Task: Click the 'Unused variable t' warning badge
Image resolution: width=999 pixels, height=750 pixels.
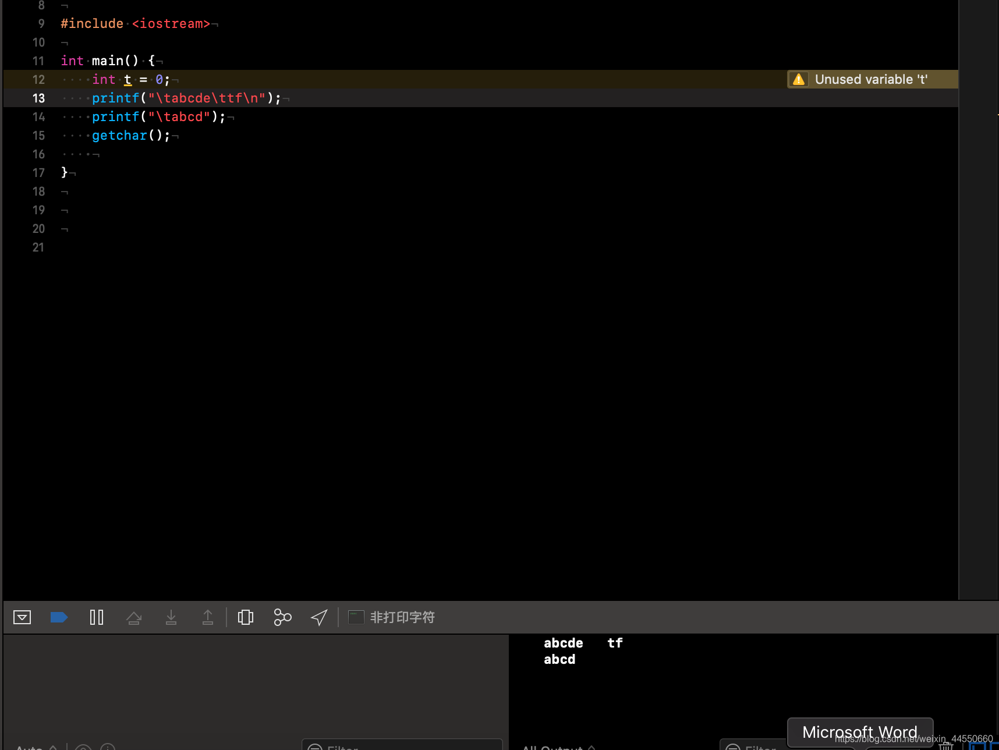Action: (x=872, y=79)
